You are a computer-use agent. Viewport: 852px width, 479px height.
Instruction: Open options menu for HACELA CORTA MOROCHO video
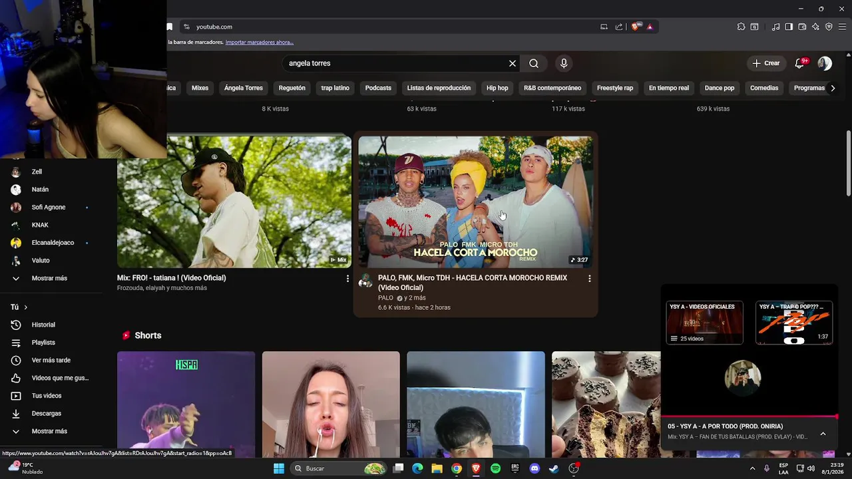(x=589, y=279)
